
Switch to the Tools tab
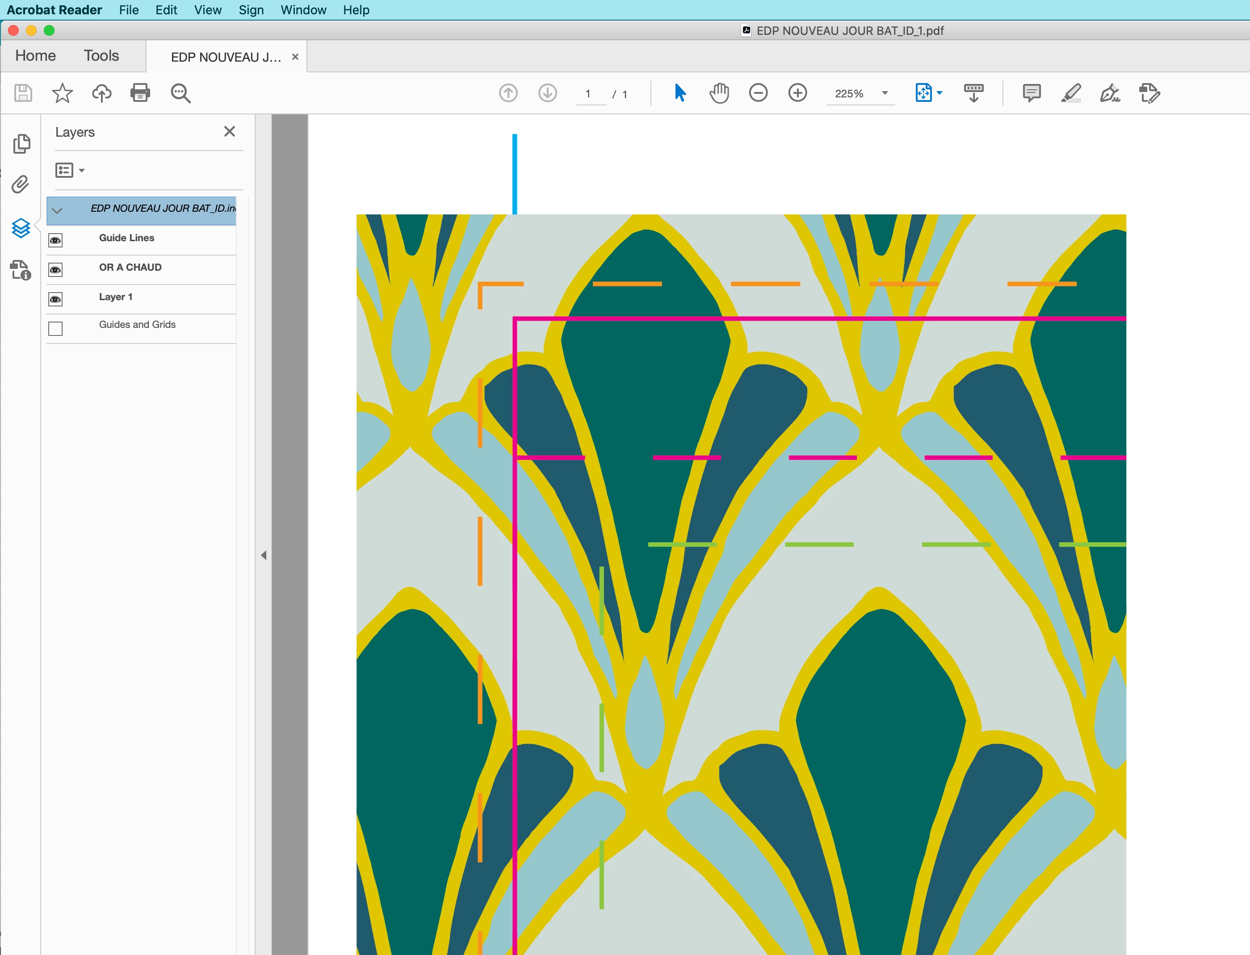(x=101, y=56)
